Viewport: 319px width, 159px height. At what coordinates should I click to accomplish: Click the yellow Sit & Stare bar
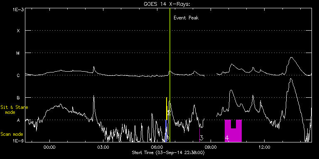(x=167, y=108)
